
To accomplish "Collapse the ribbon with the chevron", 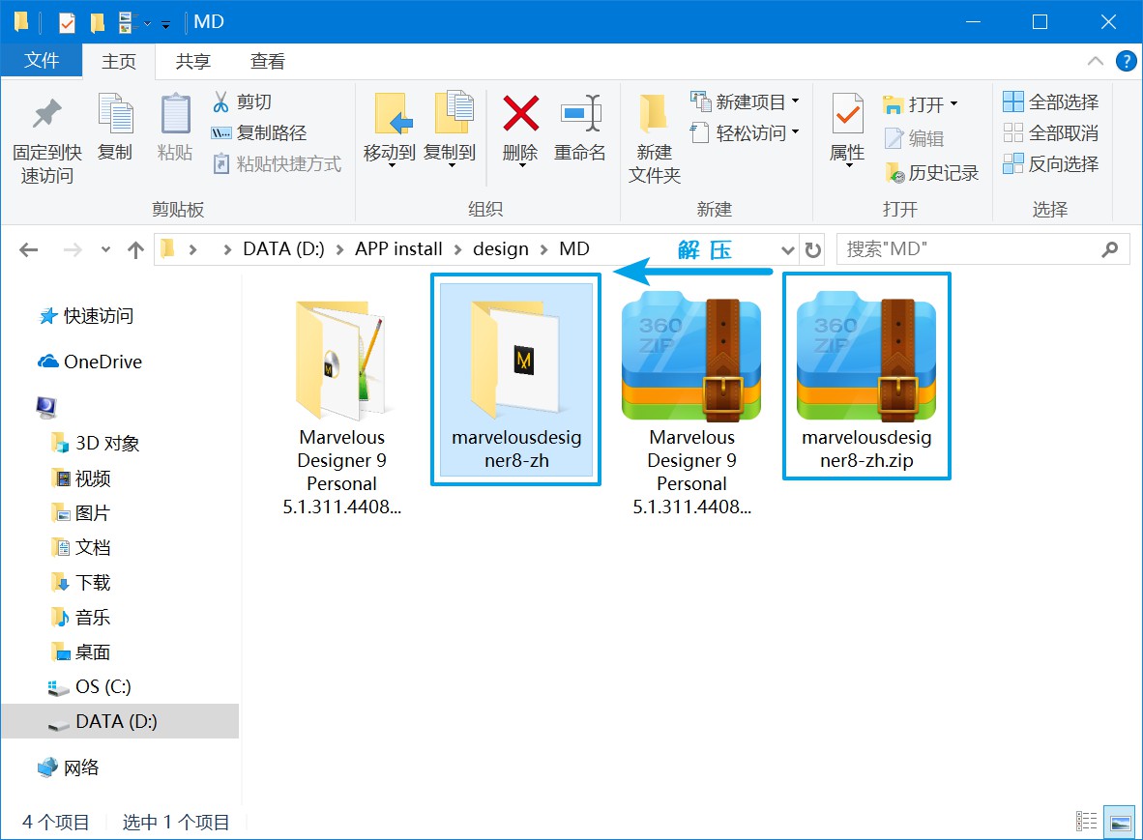I will 1095,61.
